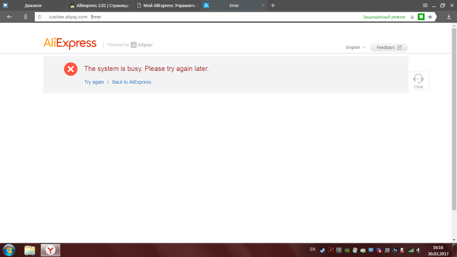The image size is (457, 257).
Task: Click the Dolby audio tray icon
Action: click(371, 250)
